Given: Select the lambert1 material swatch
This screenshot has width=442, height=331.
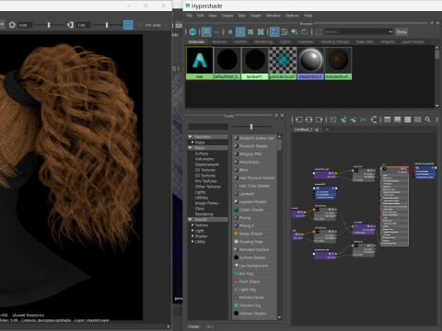Looking at the screenshot, I should 255,63.
